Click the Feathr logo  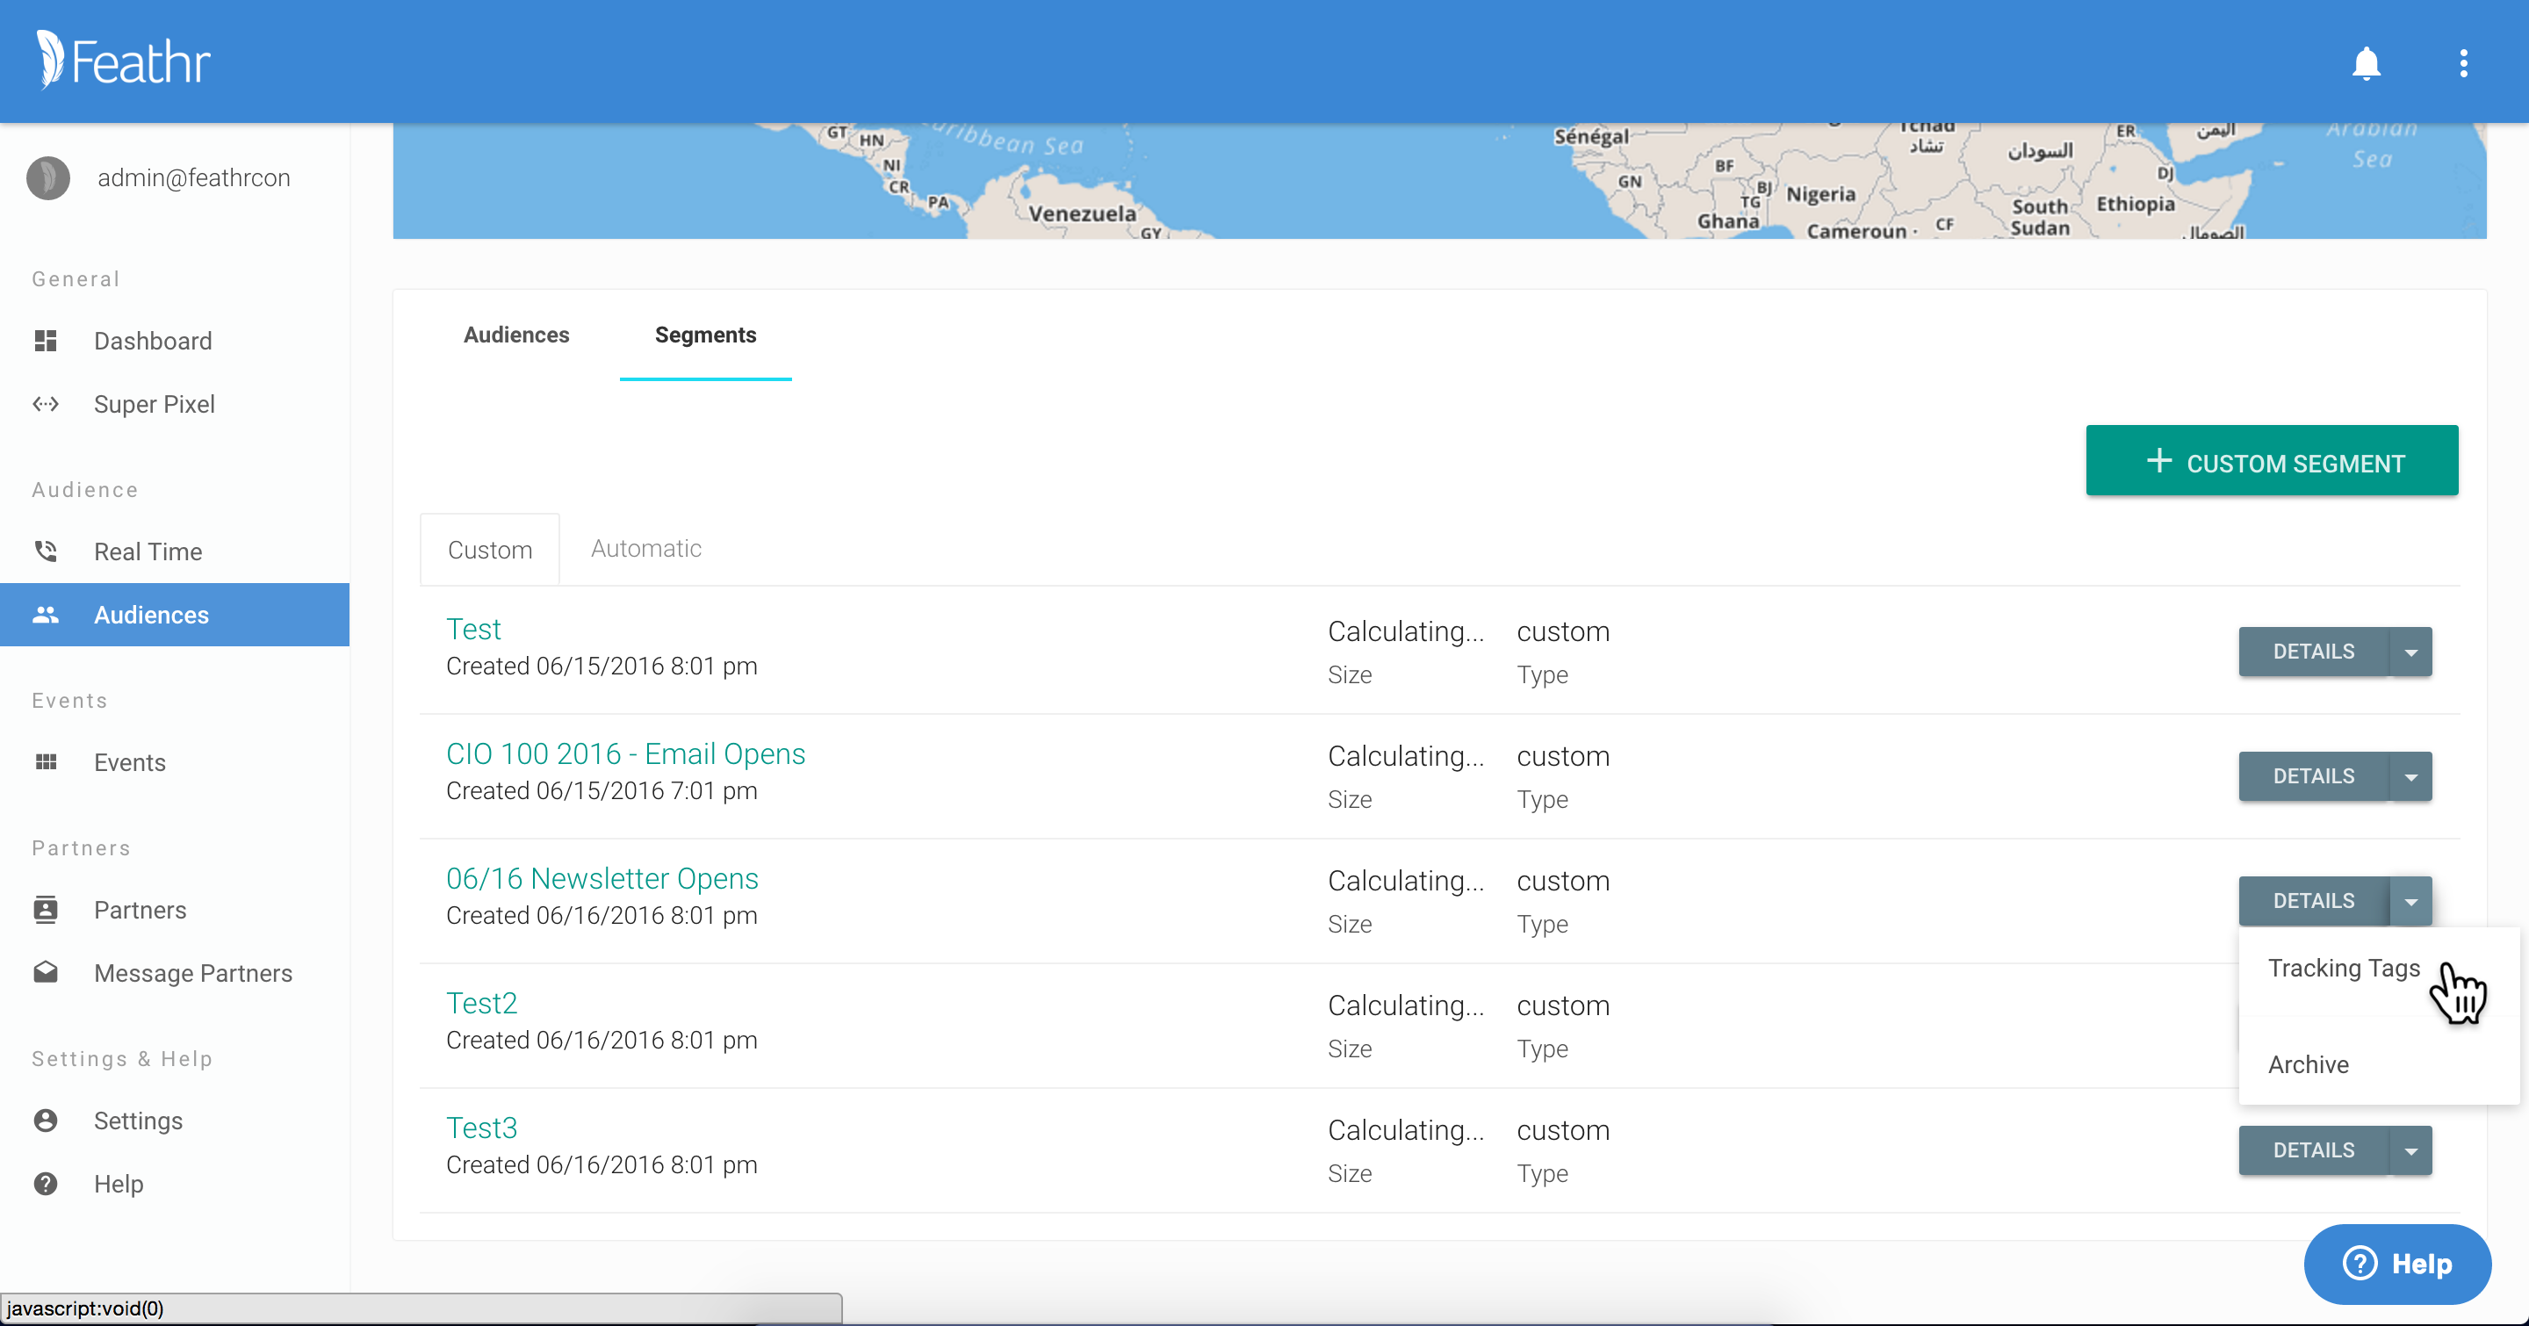[123, 61]
